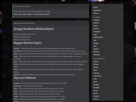Click the Zerggy Deadlock Weekly Report heading
Viewport: 136px width, 102px height.
pyautogui.click(x=34, y=29)
